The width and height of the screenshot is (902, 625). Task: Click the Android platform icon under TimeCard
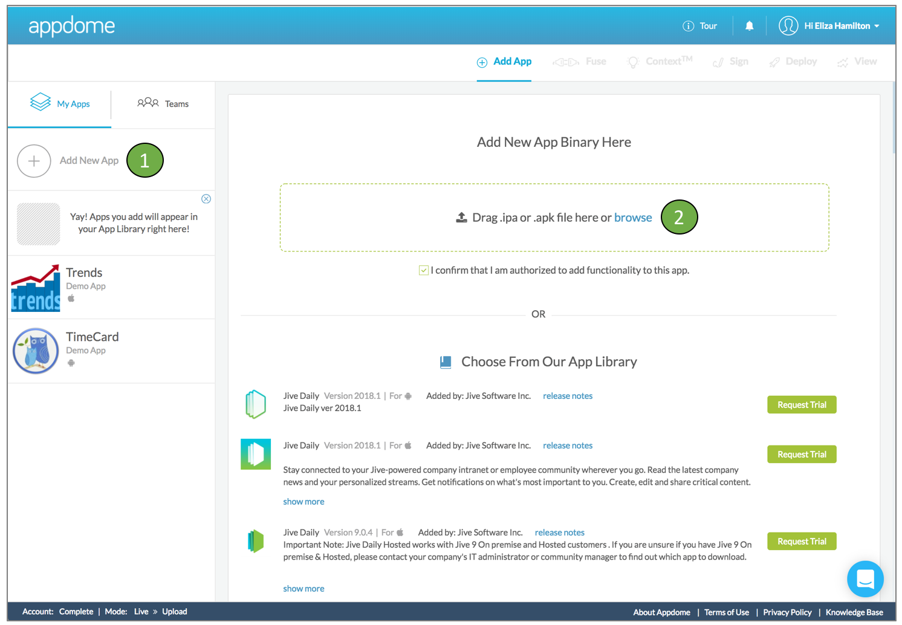click(x=71, y=363)
